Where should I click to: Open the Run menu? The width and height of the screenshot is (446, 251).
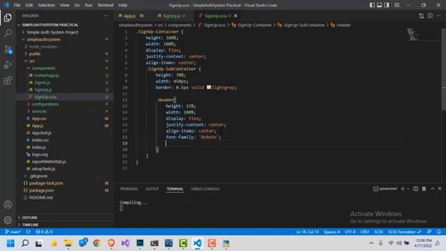pyautogui.click(x=89, y=5)
